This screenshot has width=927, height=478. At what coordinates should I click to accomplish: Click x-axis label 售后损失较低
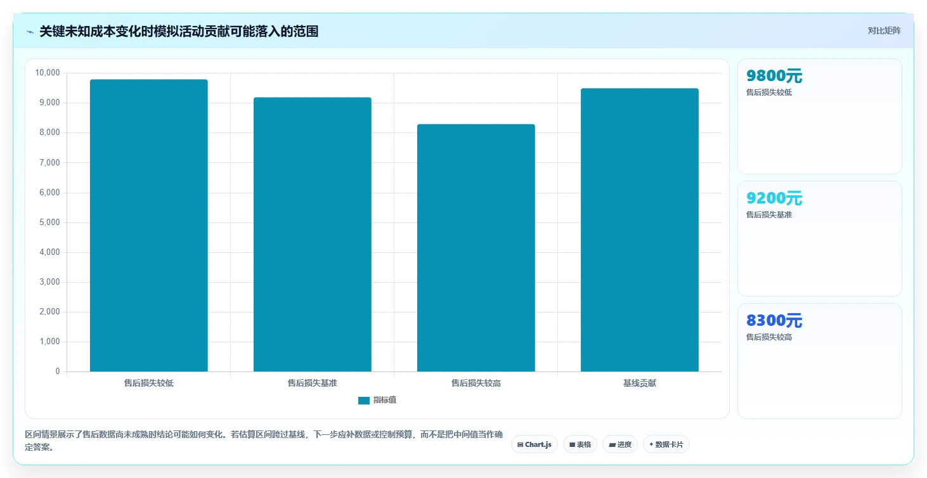coord(149,384)
